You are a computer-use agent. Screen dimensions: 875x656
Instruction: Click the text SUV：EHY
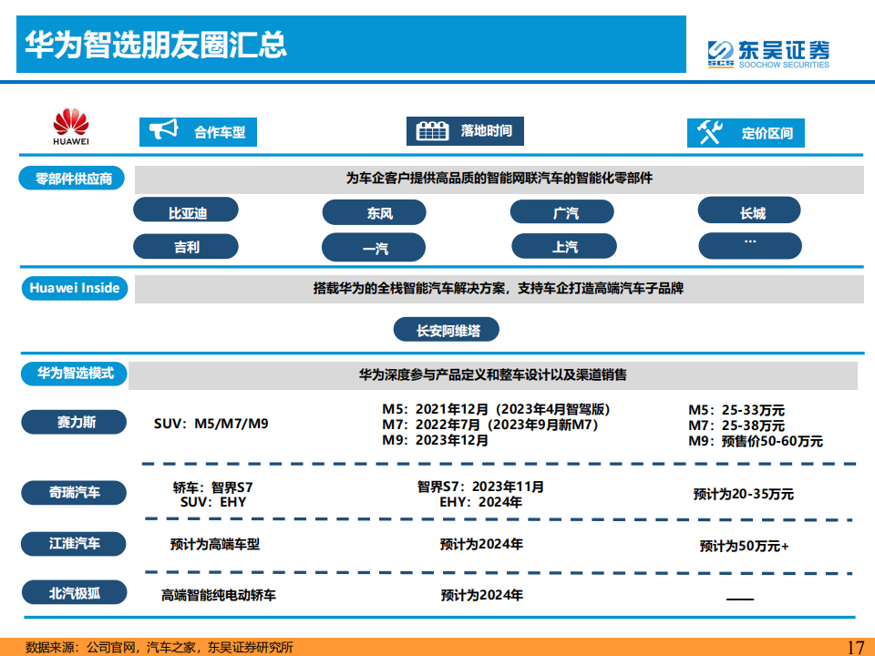pos(213,502)
